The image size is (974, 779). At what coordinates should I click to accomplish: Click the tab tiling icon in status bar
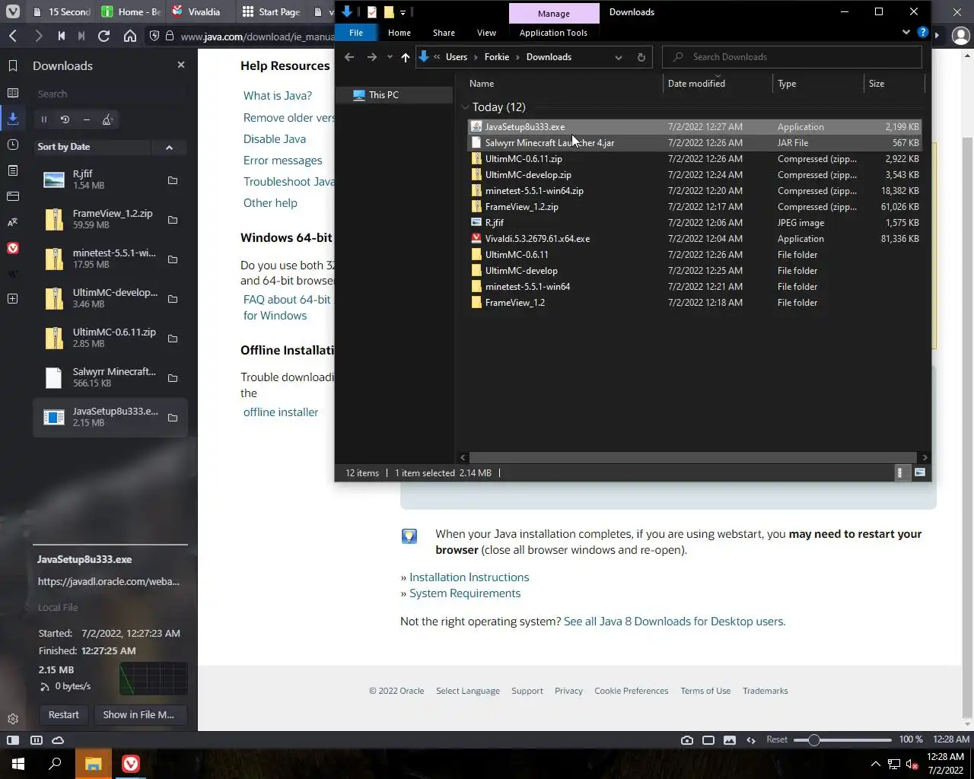pyautogui.click(x=36, y=740)
